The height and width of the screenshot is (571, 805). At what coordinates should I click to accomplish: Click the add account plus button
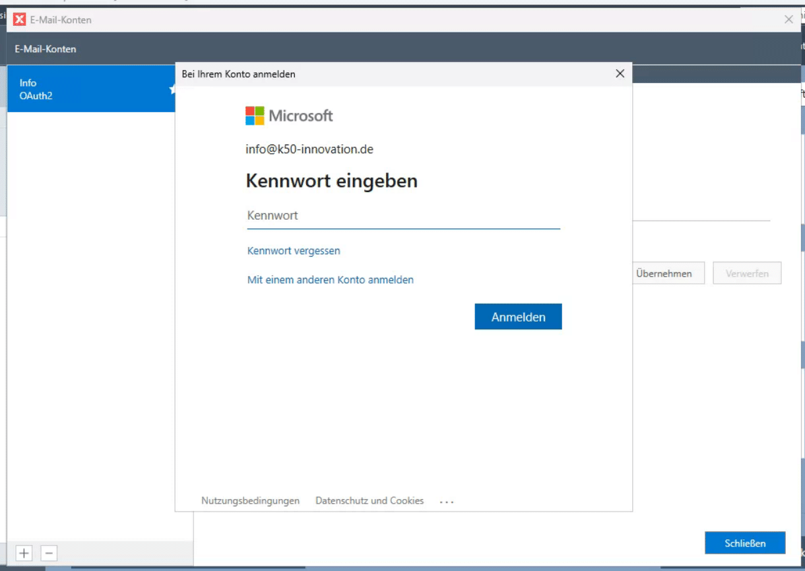[x=24, y=553]
